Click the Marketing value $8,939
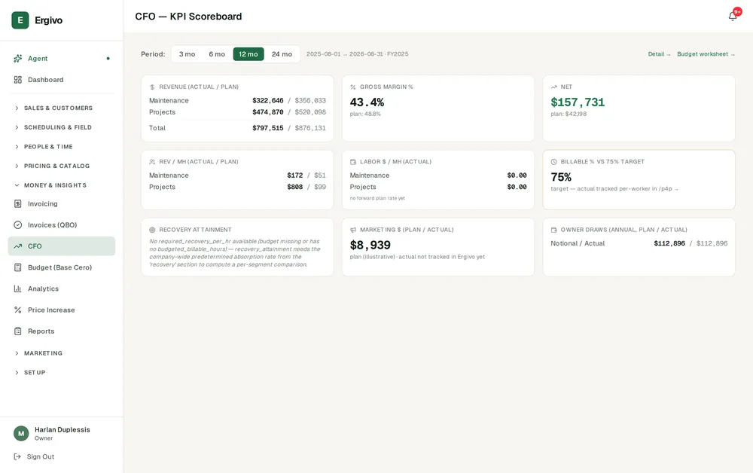753x473 pixels. coord(370,245)
